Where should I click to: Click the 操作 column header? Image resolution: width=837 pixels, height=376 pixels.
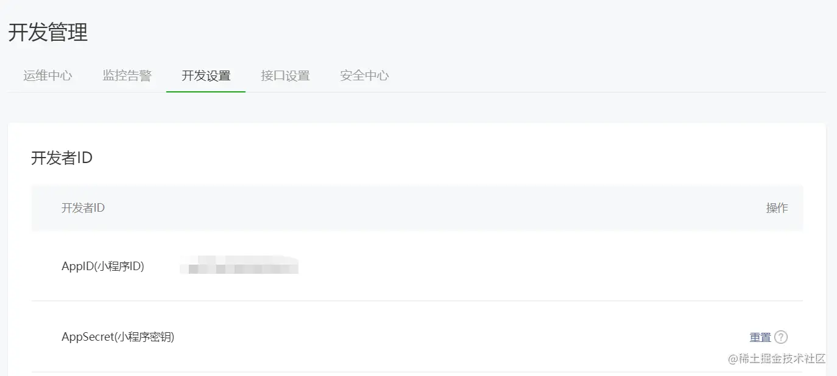(777, 208)
